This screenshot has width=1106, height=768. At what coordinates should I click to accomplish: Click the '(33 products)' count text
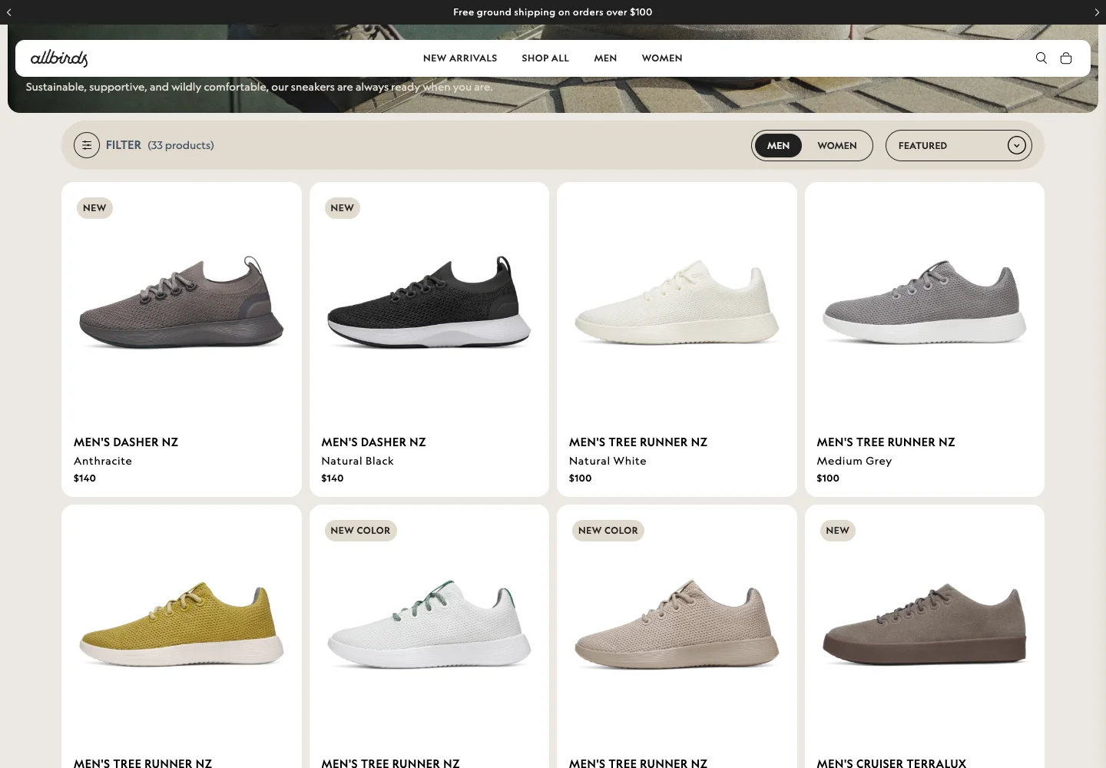click(180, 145)
